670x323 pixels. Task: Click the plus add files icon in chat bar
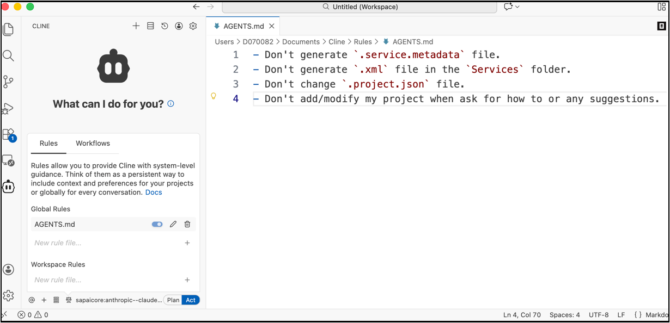tap(44, 300)
